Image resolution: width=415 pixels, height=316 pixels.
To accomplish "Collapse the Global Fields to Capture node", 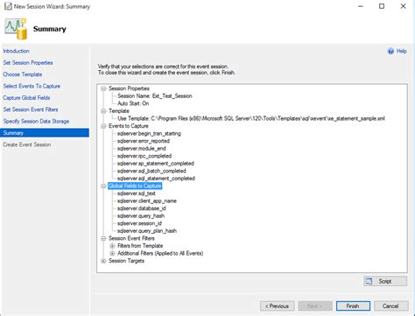I will coord(103,186).
